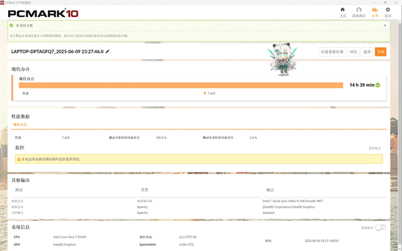Click the 在线查看结果 button
Screen dimensions: 402x251
point(332,51)
